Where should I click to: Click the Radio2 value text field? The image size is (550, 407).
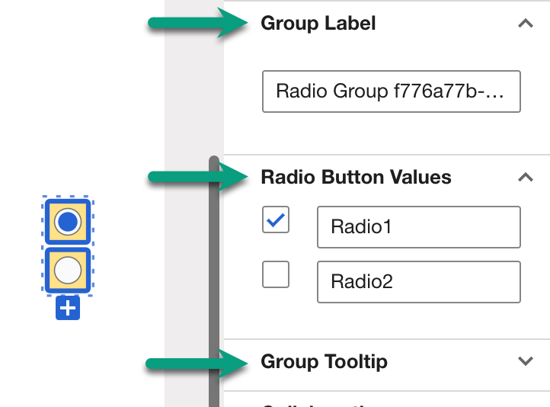tap(418, 282)
